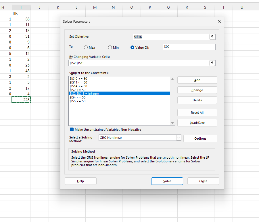
Task: Open the Solving Method dropdown
Action: point(179,138)
